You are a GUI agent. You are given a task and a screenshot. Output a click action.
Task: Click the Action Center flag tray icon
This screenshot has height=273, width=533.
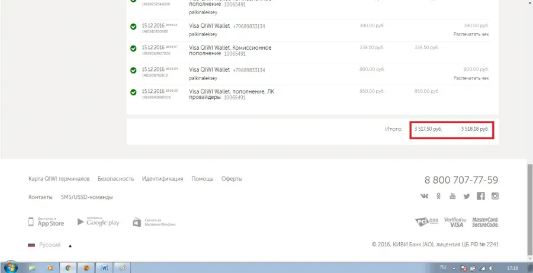click(x=464, y=268)
